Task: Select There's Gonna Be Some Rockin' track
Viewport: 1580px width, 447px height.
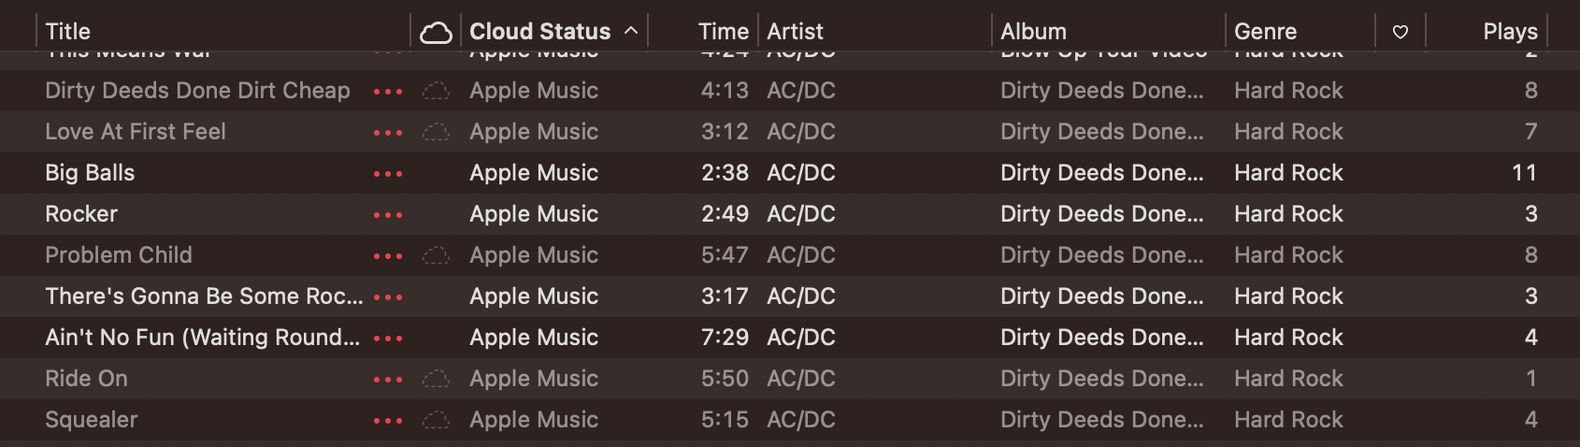Action: (x=204, y=296)
